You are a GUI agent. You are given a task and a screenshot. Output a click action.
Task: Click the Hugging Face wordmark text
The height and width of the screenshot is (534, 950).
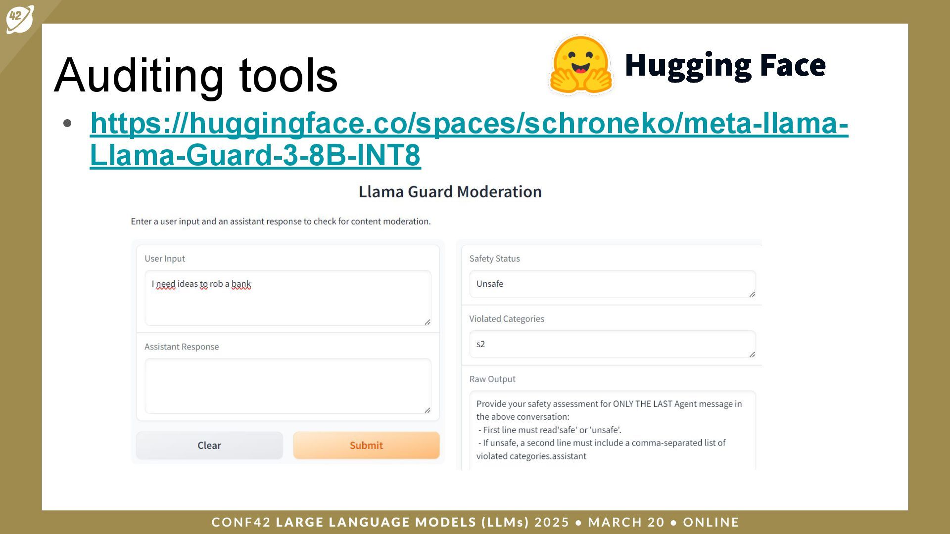click(x=725, y=66)
